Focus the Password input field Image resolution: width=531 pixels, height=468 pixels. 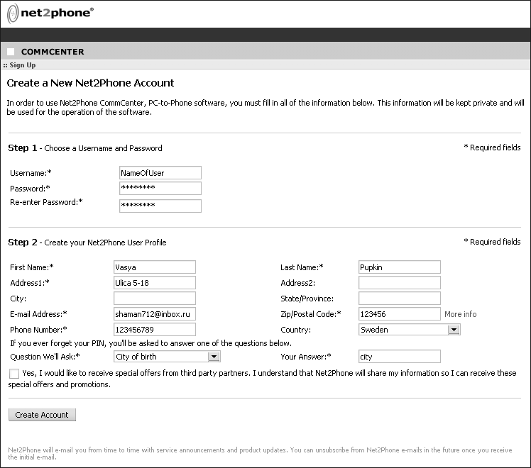160,189
